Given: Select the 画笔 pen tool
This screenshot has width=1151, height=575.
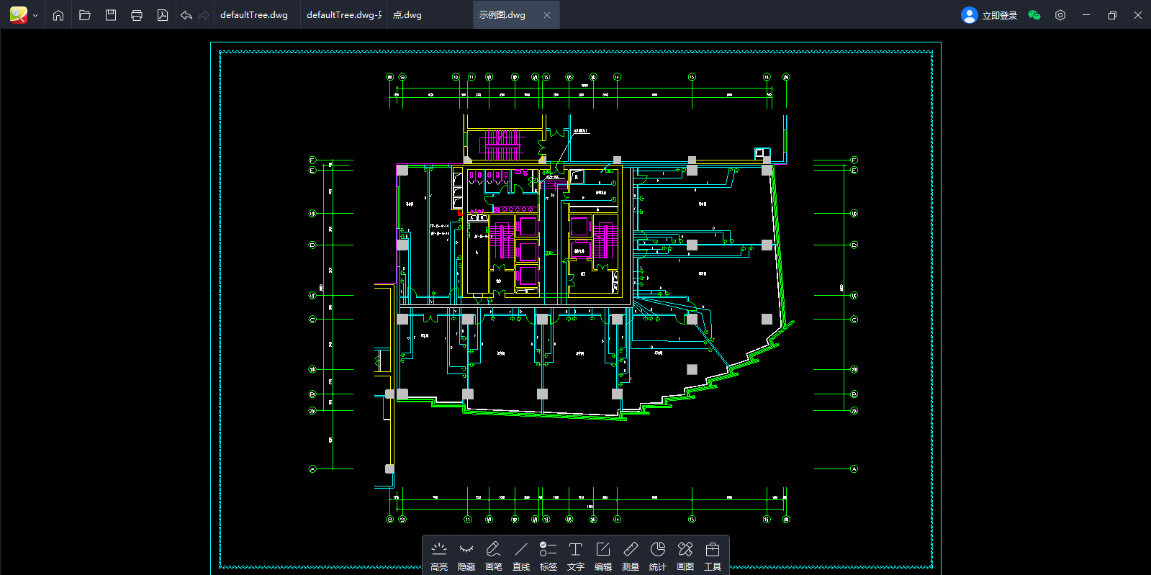Looking at the screenshot, I should (x=494, y=556).
